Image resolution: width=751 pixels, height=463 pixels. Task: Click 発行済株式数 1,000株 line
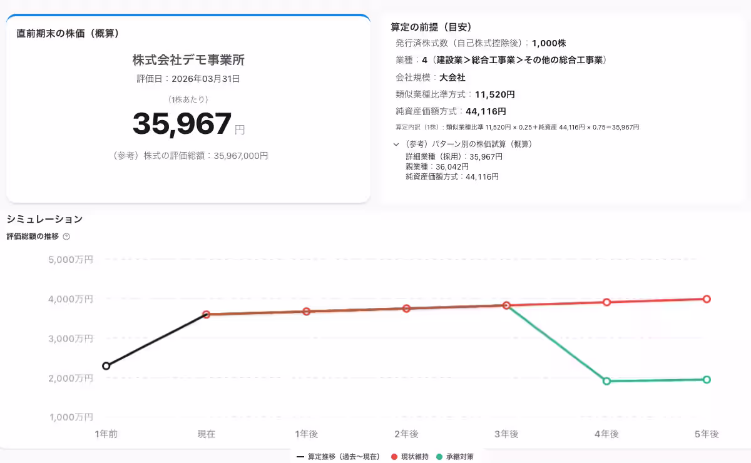481,43
